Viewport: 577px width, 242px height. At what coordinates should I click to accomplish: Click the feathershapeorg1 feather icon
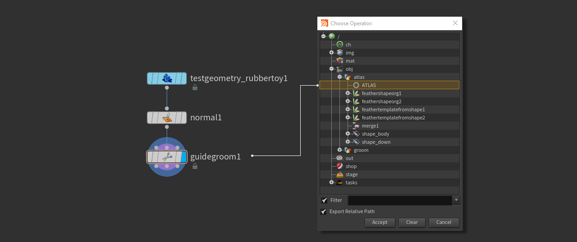(356, 93)
